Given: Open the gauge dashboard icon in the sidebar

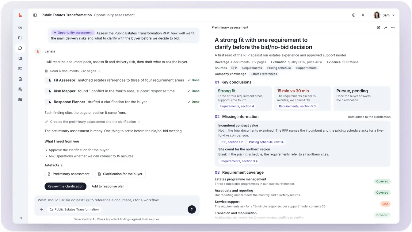Looking at the screenshot, I should click(x=20, y=27).
